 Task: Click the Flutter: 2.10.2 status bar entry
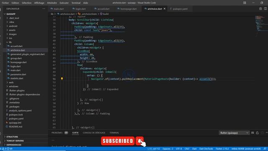(222, 149)
